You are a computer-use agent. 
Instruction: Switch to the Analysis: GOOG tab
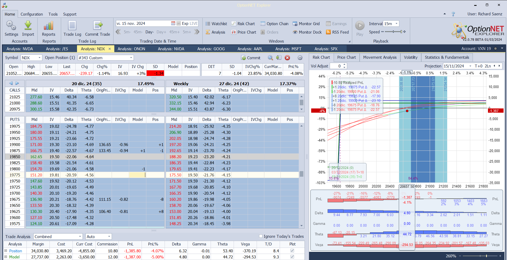211,49
